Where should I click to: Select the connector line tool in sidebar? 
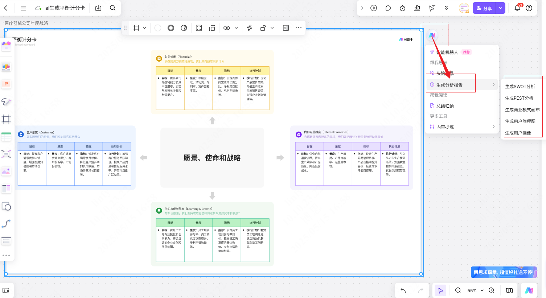tap(6, 224)
